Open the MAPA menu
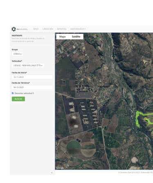 (x=36, y=29)
